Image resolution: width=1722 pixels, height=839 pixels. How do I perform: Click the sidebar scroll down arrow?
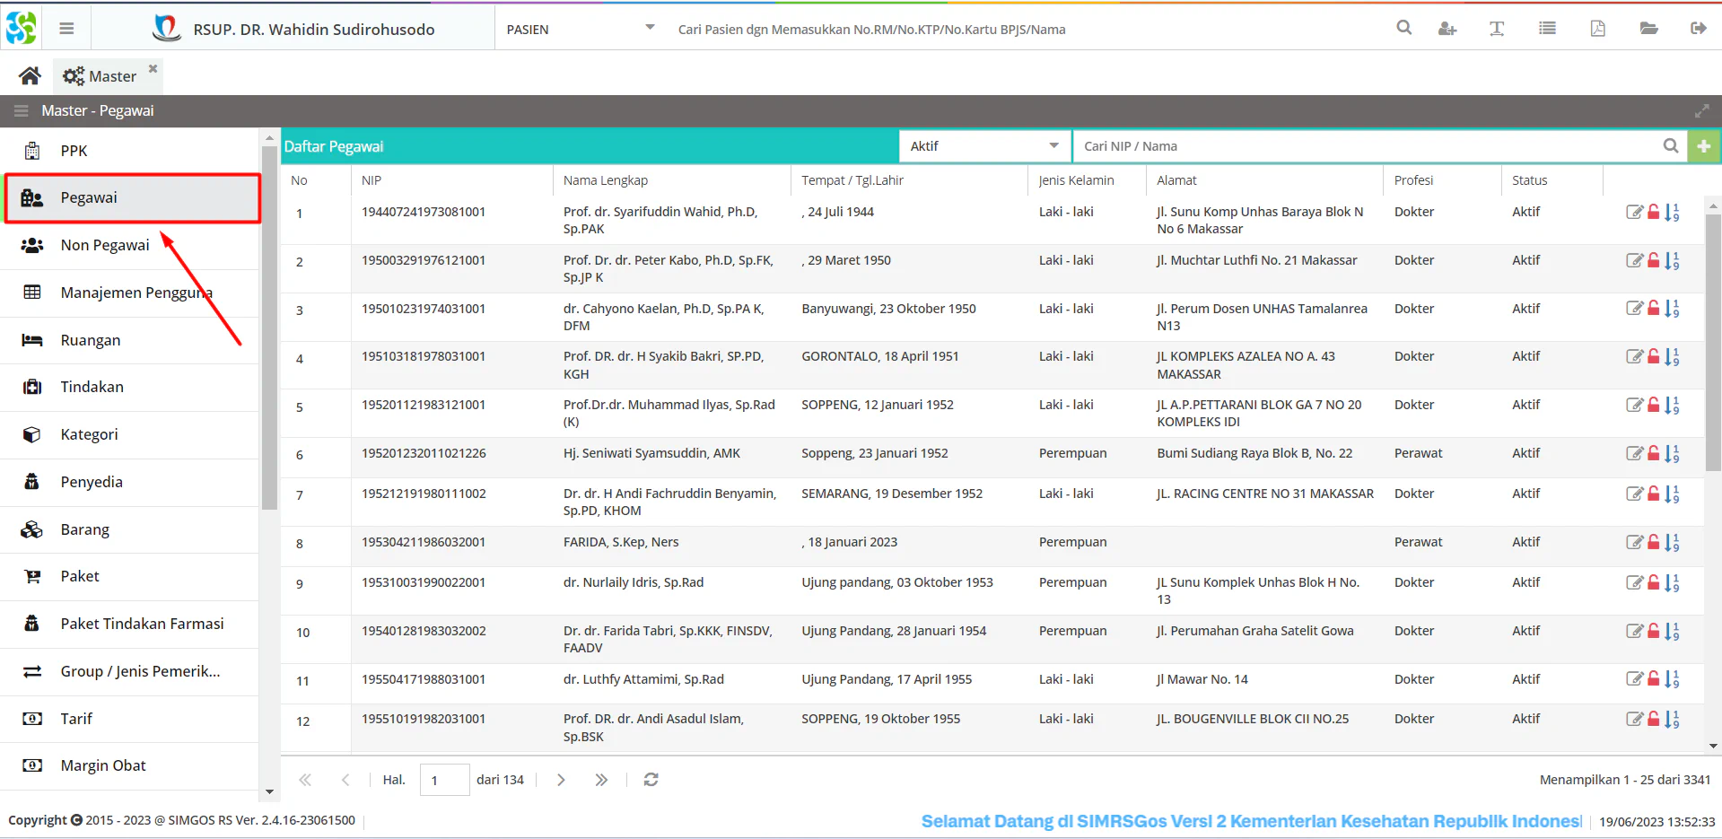[269, 792]
